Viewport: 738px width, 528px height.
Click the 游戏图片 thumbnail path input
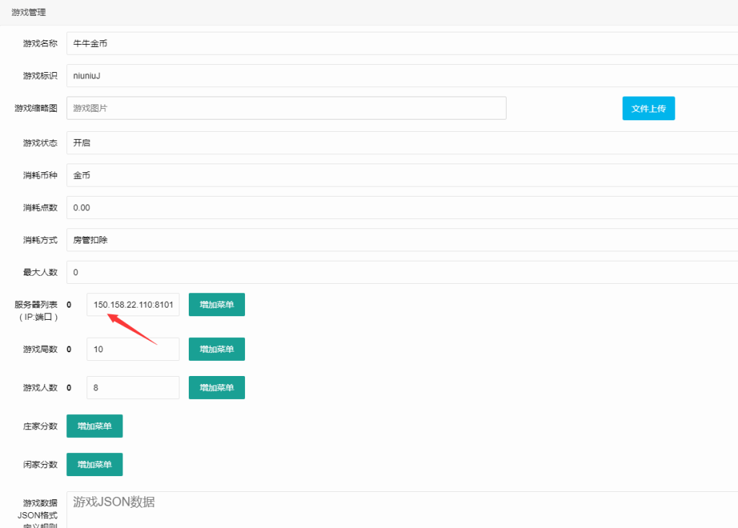pos(286,108)
